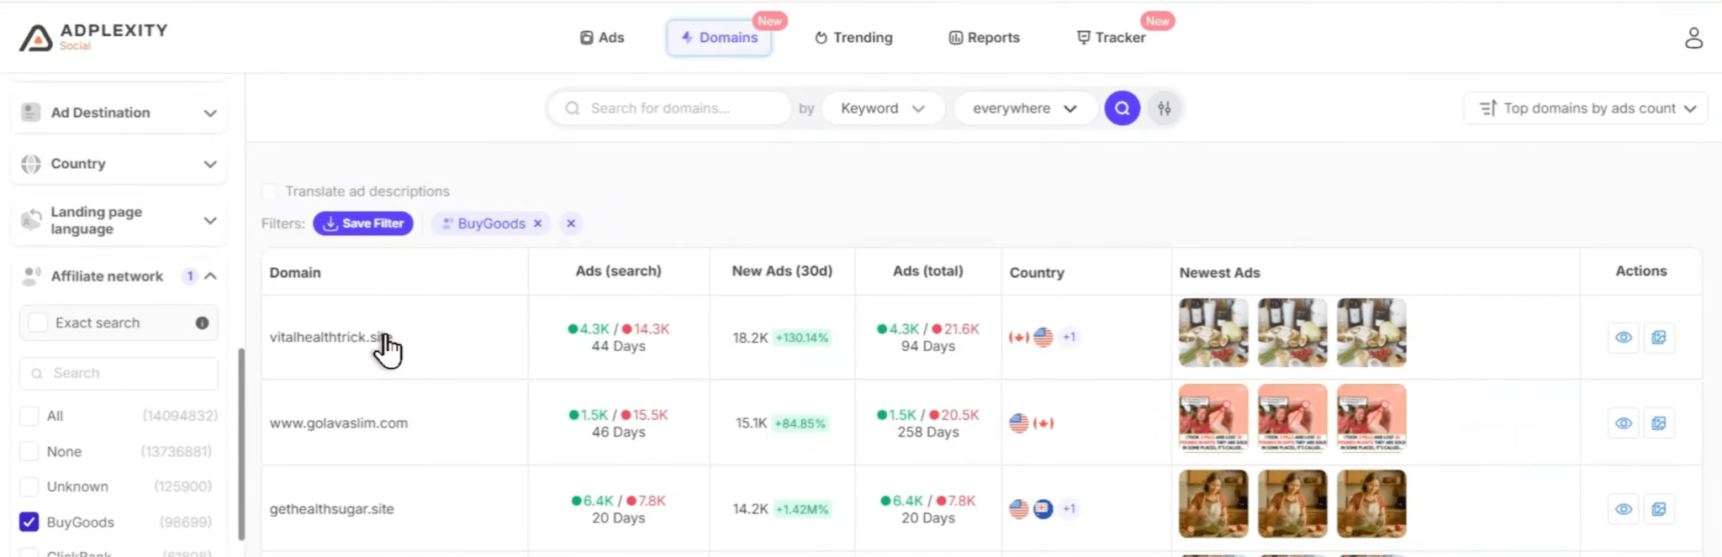The image size is (1722, 557).
Task: Open Top domains by ads count sorting
Action: click(1586, 108)
